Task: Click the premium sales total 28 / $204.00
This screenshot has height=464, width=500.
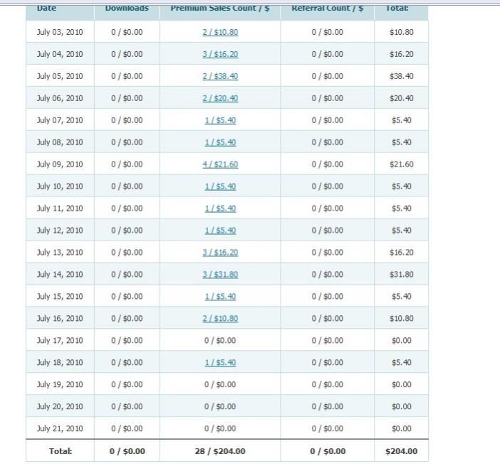Action: coord(220,451)
